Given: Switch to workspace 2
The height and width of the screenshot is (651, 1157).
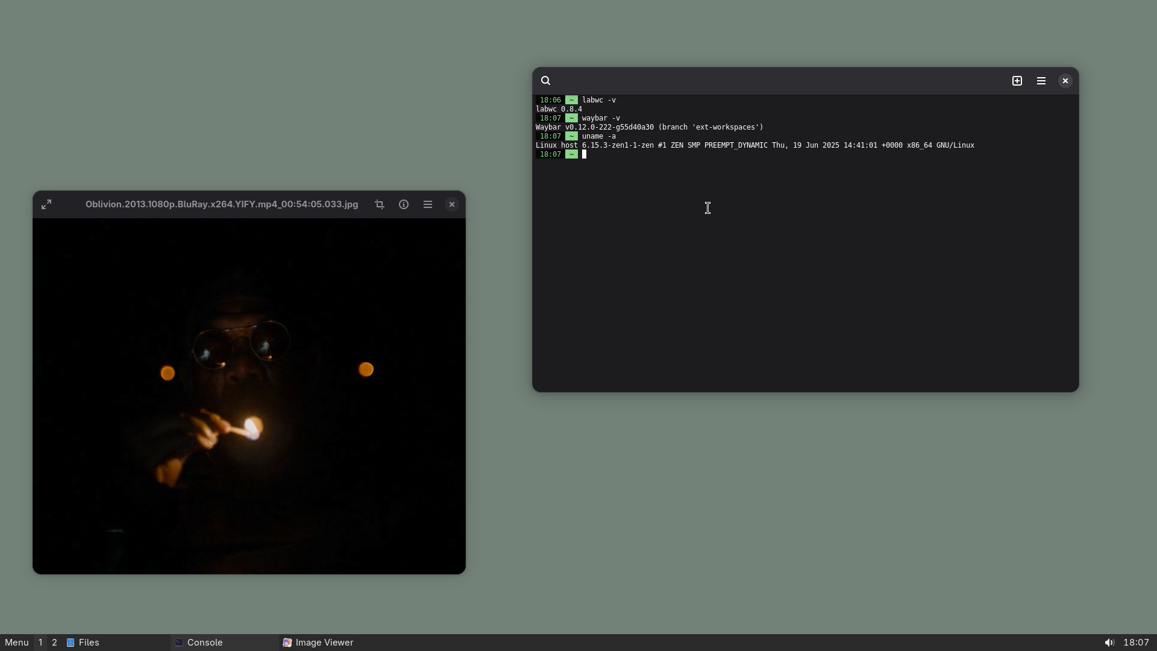Looking at the screenshot, I should pos(54,643).
